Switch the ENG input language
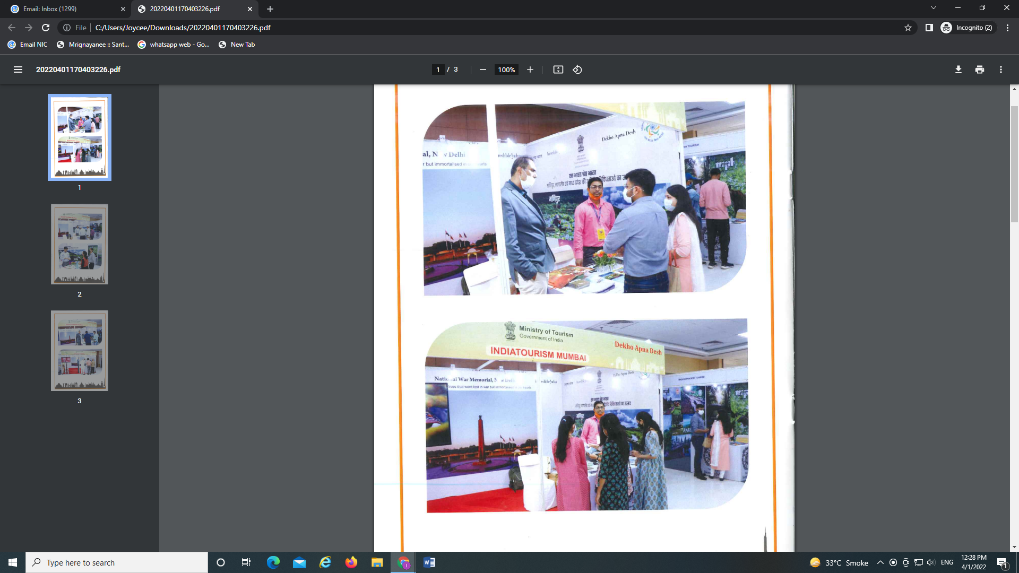1019x573 pixels. tap(947, 562)
